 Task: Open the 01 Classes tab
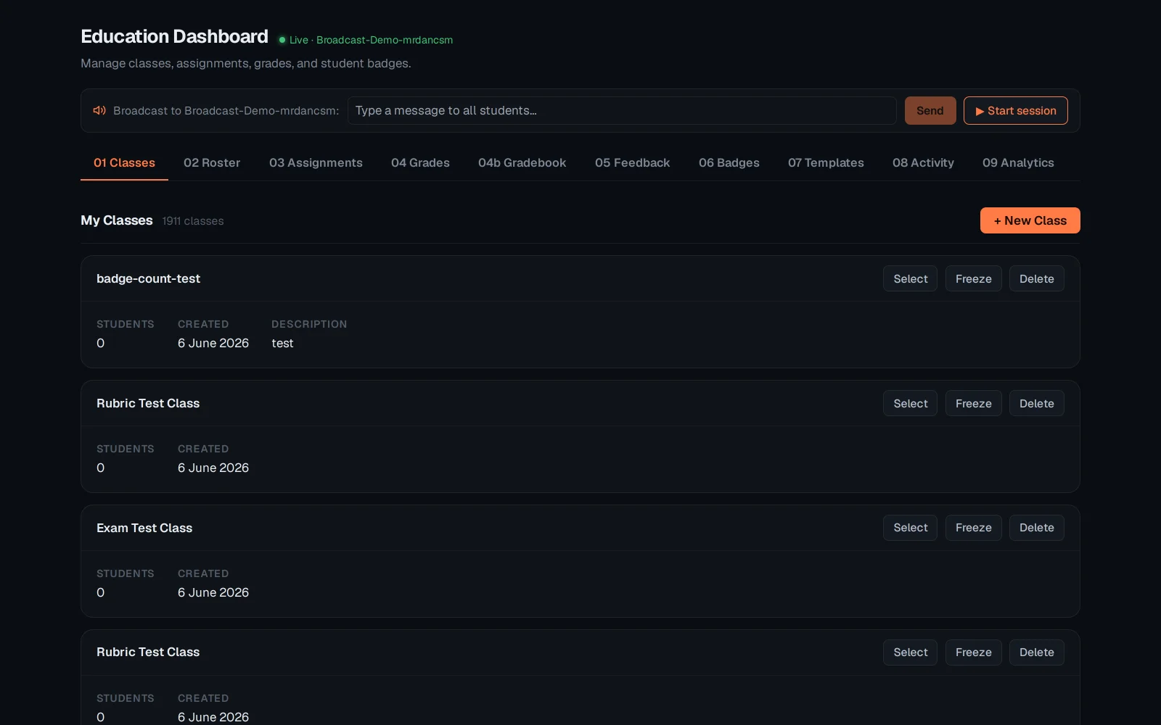point(124,162)
